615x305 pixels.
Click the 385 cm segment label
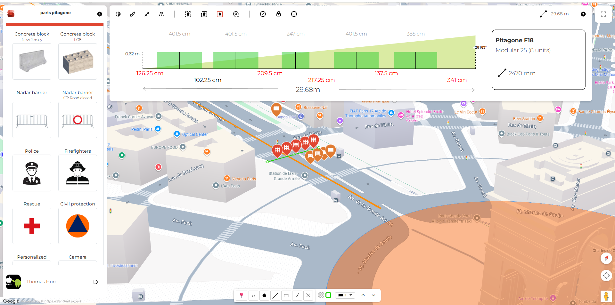pos(415,34)
